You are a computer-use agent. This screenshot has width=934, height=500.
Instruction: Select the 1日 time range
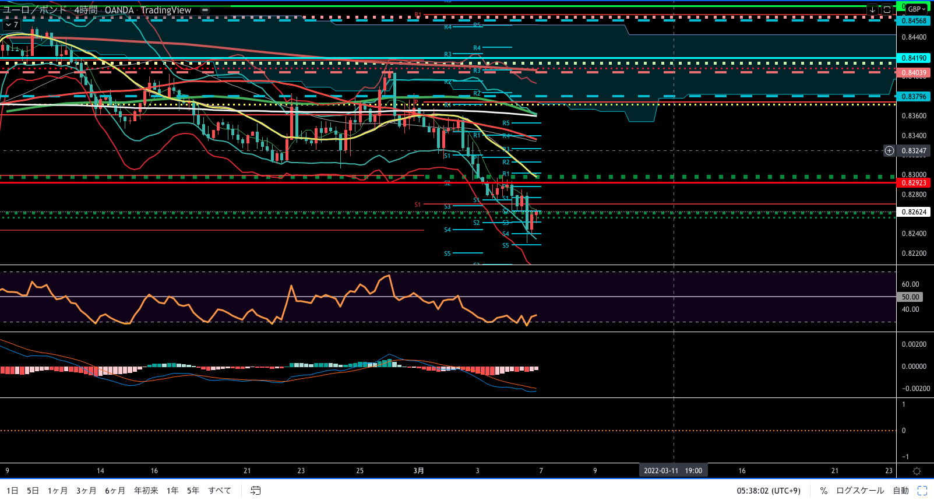click(x=12, y=491)
